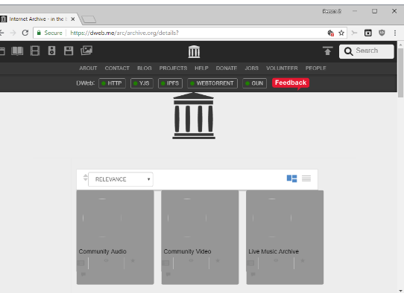The width and height of the screenshot is (404, 293).
Task: Reload the page with the refresh icon
Action: point(25,33)
